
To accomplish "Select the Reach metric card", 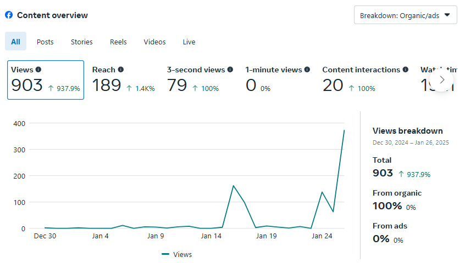I will point(123,80).
